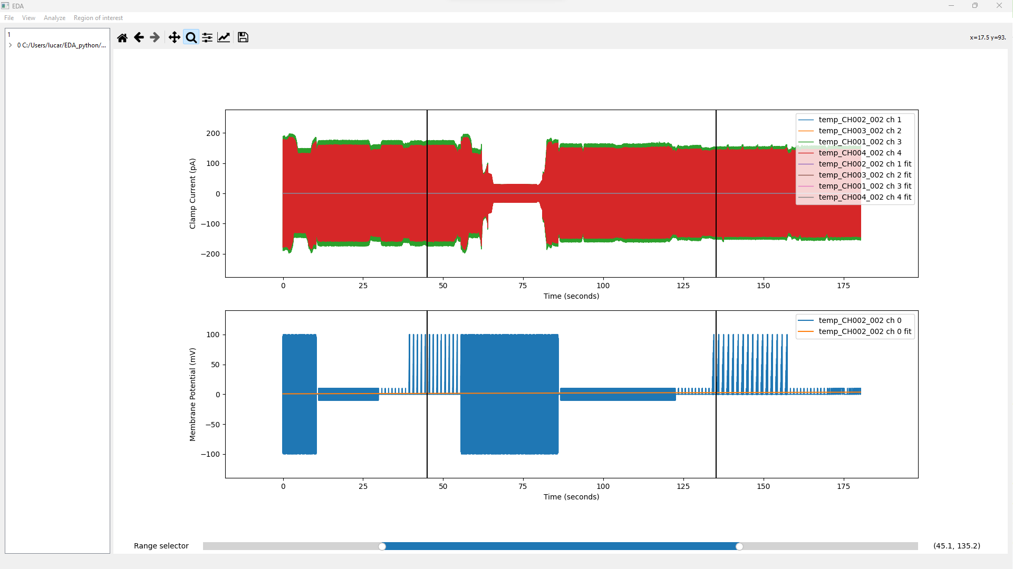1013x569 pixels.
Task: Go forward to next view arrow
Action: pyautogui.click(x=155, y=37)
